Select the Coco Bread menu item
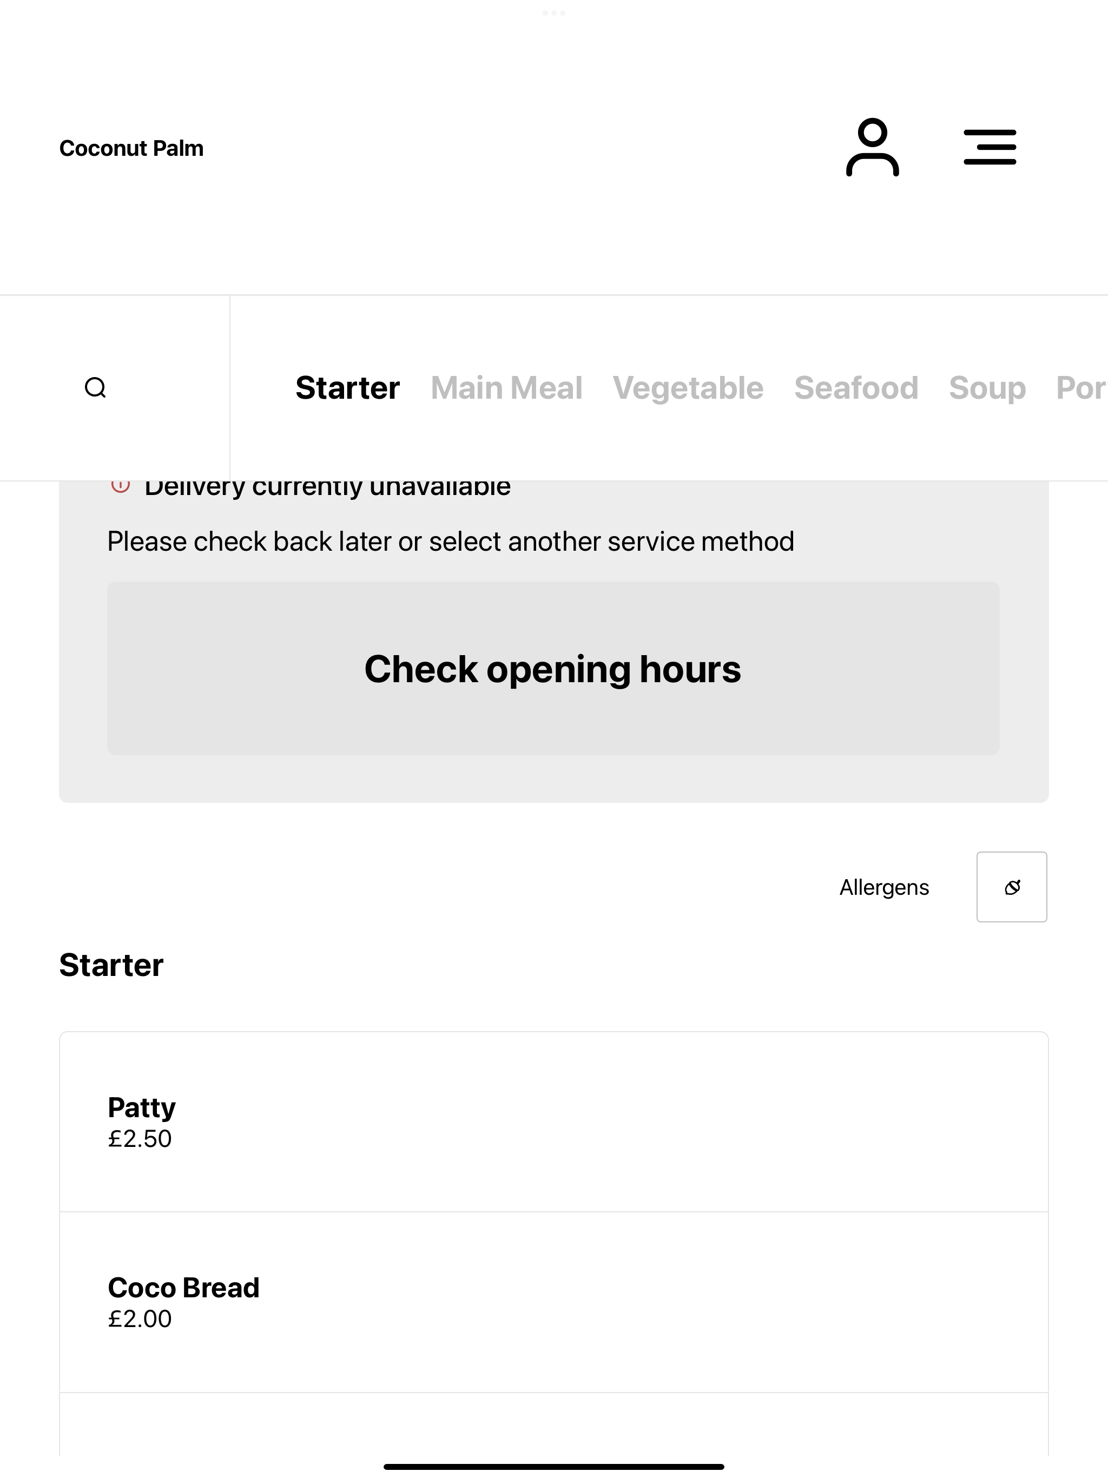1108x1478 pixels. 554,1302
